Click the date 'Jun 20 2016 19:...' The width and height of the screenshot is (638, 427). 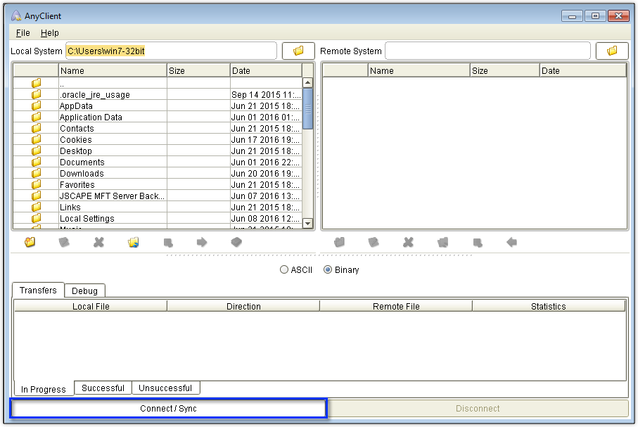(266, 173)
